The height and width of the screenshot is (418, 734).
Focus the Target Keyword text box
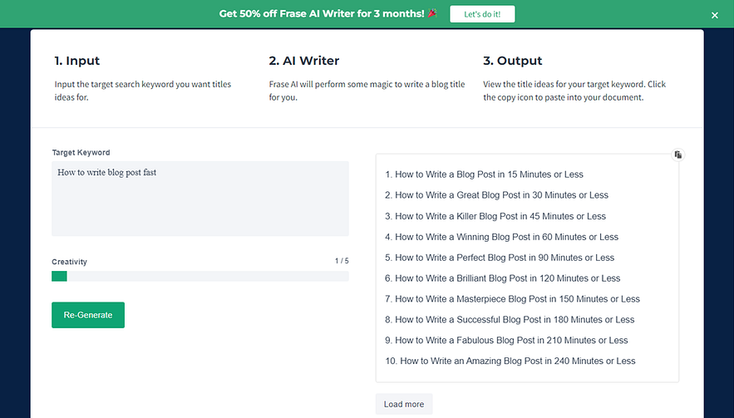click(200, 198)
